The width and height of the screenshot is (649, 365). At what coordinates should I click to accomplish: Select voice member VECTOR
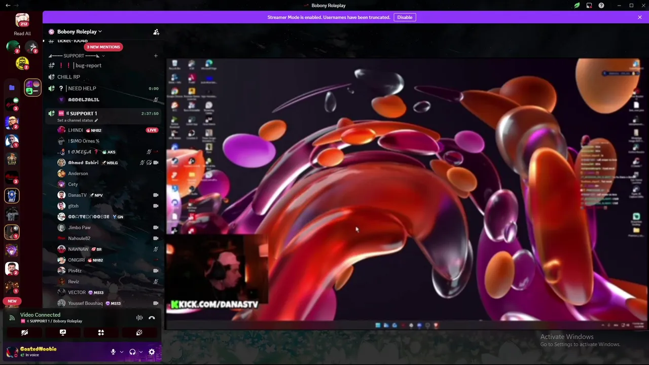[107, 293]
